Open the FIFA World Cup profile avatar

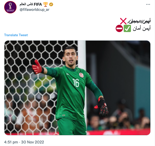[10, 7]
